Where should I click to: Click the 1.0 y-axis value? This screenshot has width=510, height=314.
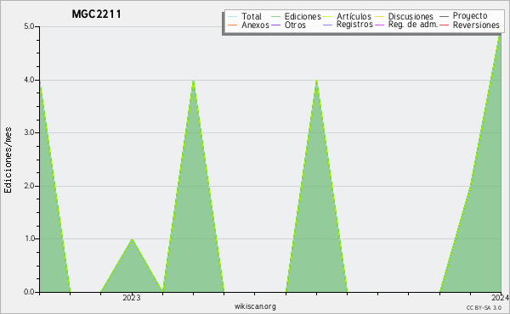tap(30, 239)
